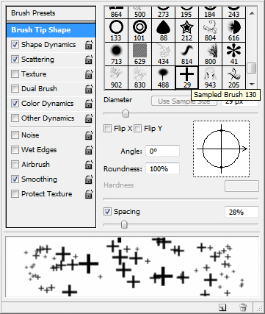Toggle lock icon for Wet Edges
The width and height of the screenshot is (265, 314).
click(x=89, y=150)
